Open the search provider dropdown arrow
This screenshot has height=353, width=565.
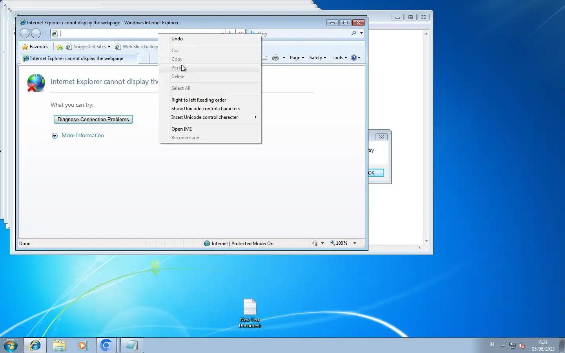click(361, 33)
